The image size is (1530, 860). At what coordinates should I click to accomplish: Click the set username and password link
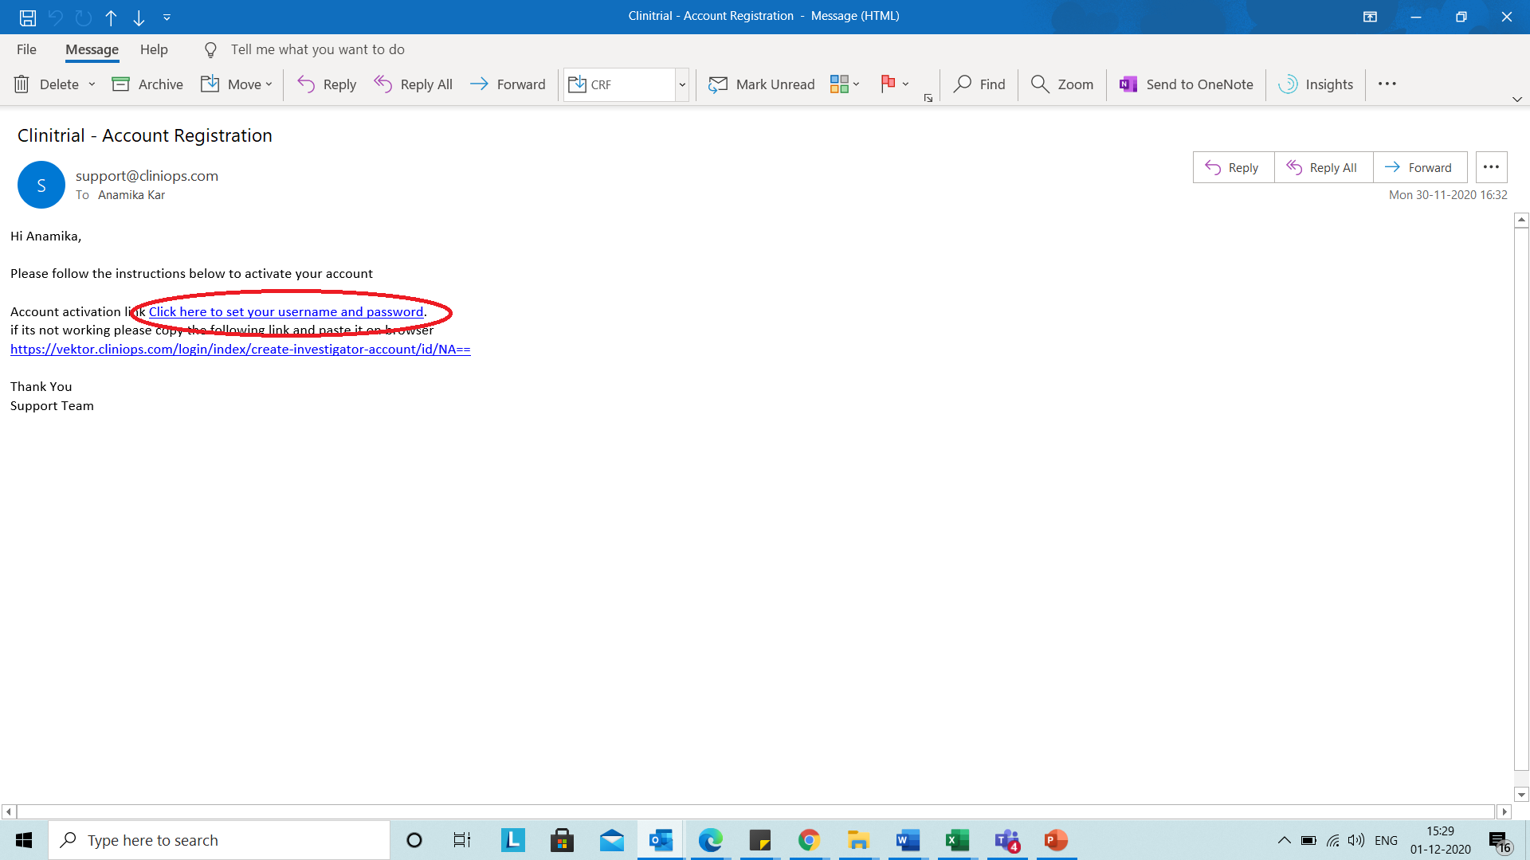(286, 311)
